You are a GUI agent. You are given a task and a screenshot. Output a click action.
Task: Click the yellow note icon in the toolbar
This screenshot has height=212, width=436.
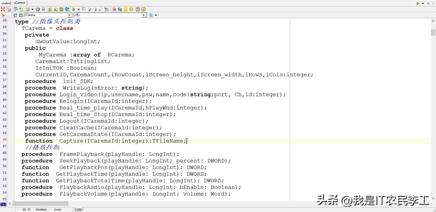[125, 9]
